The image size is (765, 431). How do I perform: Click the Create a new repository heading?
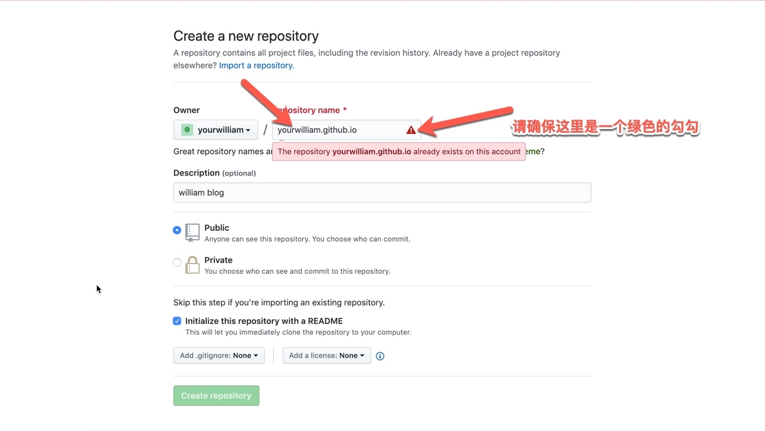pyautogui.click(x=246, y=36)
